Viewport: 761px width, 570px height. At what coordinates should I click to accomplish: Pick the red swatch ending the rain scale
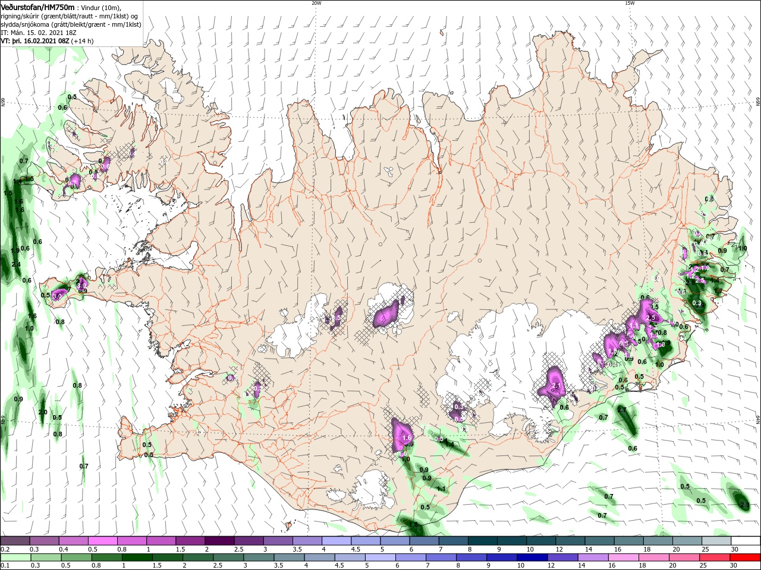[746, 558]
